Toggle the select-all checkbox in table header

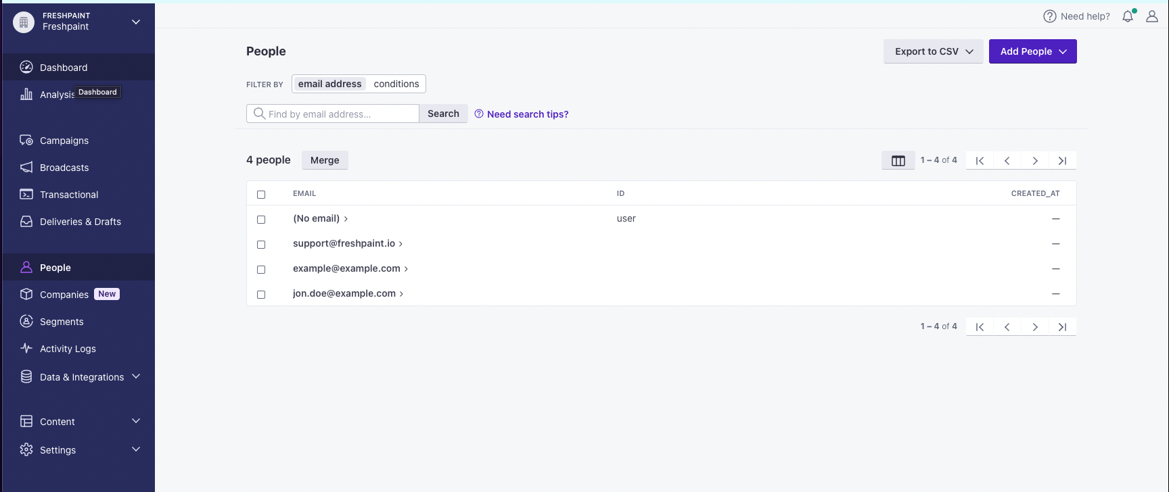tap(261, 195)
